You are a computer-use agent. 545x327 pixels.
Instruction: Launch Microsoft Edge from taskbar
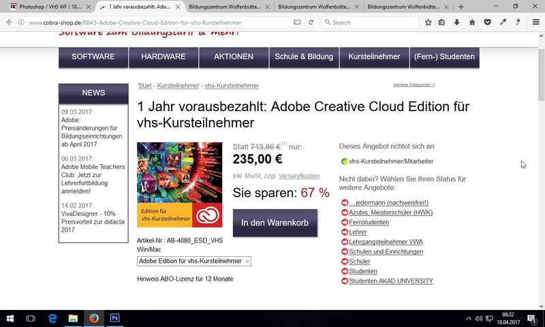point(52,318)
